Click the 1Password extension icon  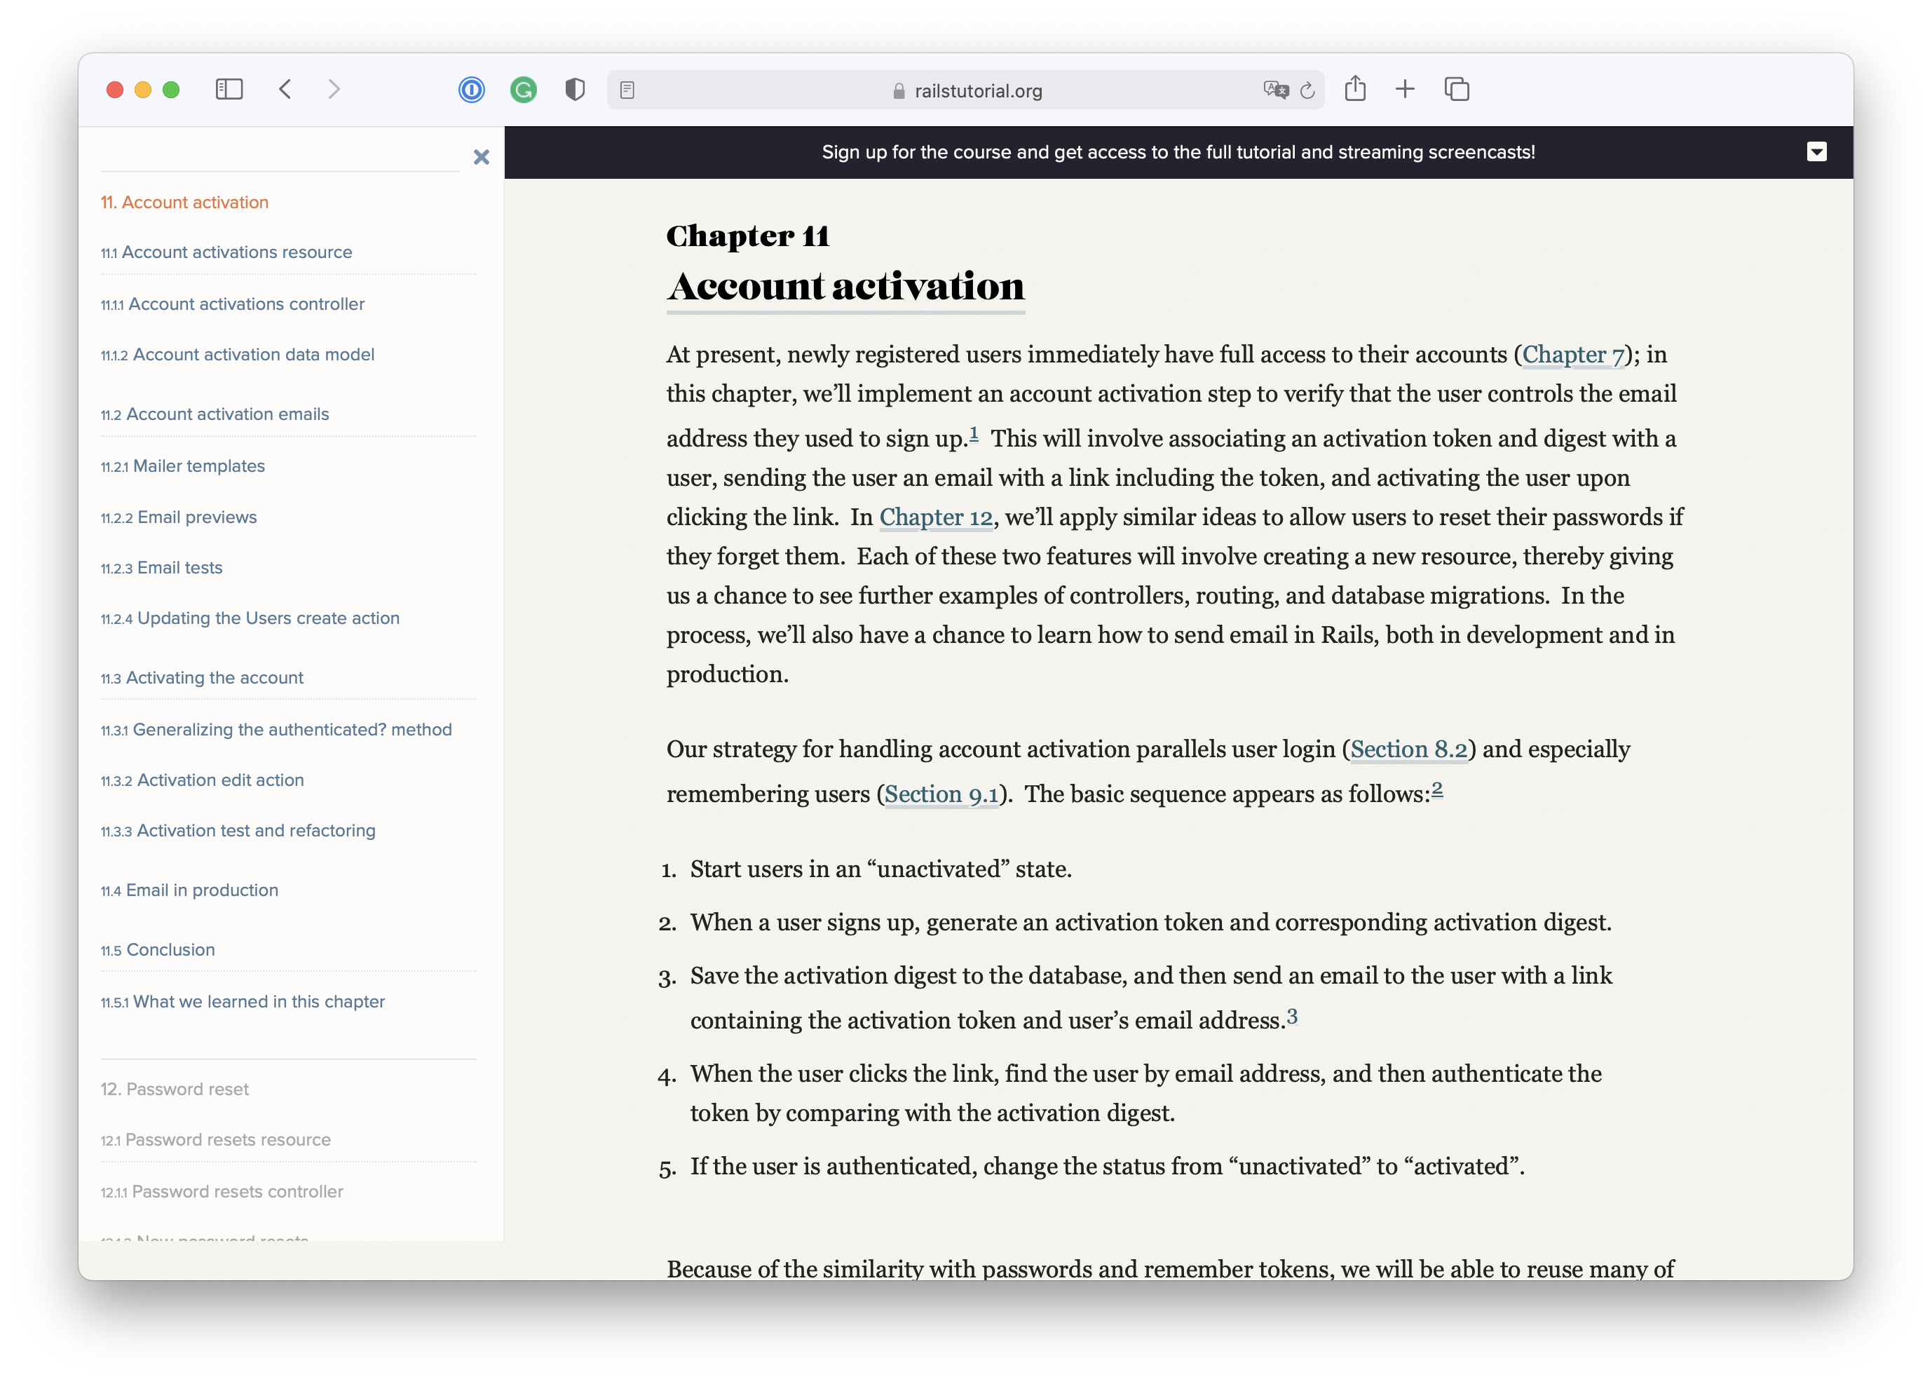[472, 90]
